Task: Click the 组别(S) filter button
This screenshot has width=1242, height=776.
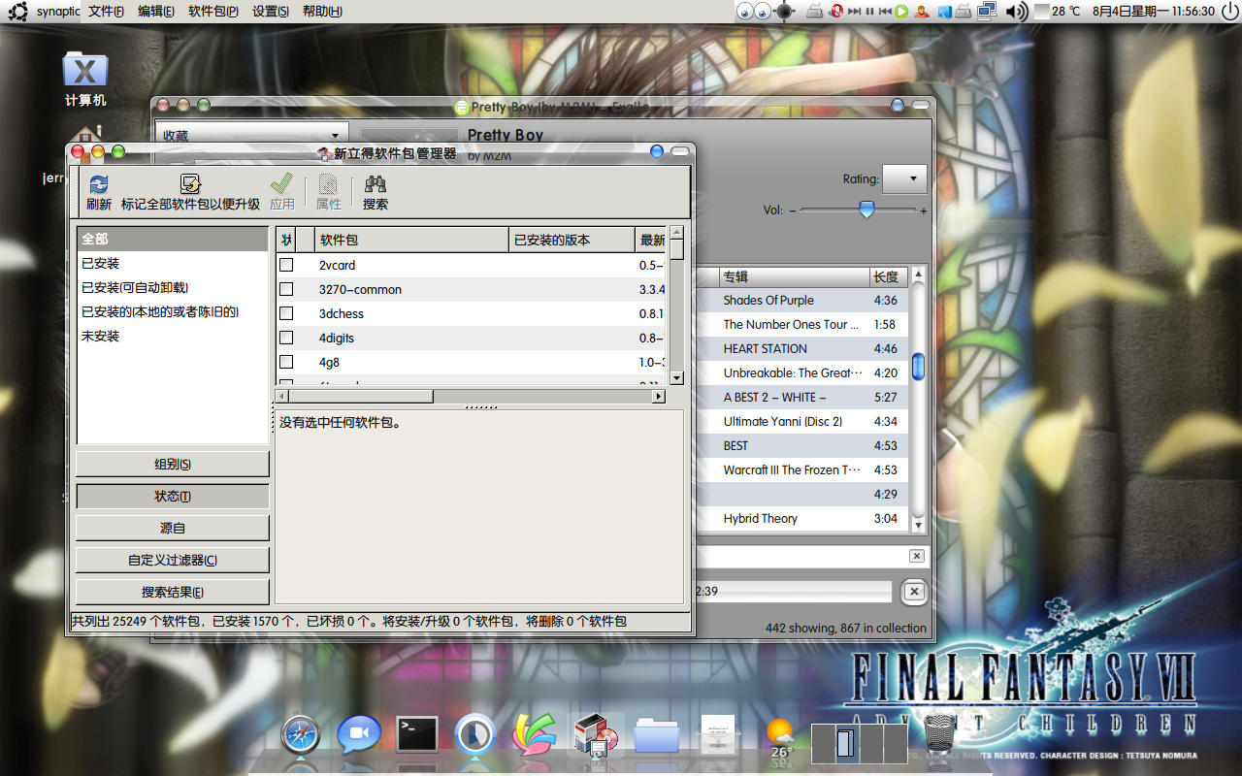Action: tap(173, 464)
